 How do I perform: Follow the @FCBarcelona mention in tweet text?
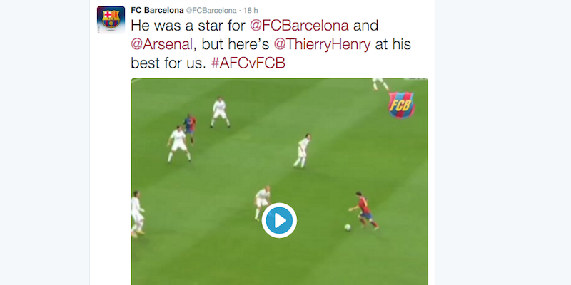click(299, 26)
